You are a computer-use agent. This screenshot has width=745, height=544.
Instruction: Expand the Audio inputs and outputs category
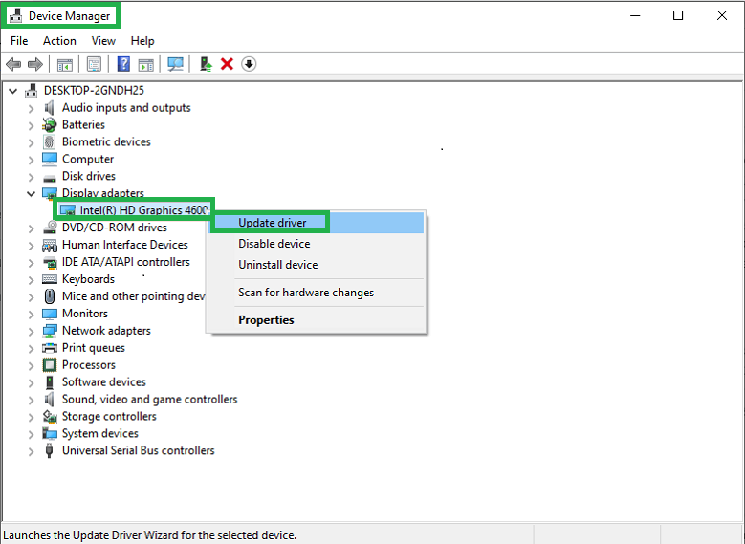(x=31, y=109)
